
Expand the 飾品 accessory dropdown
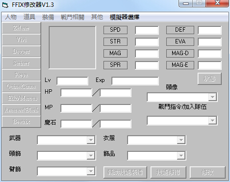tap(181, 156)
